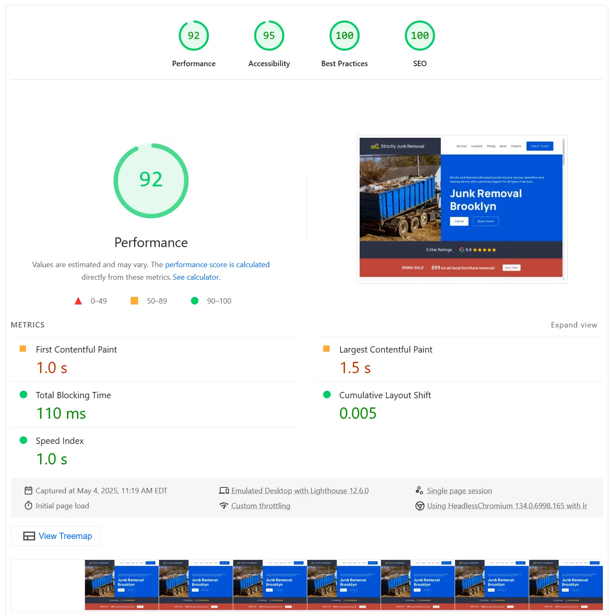Screen dimensions: 610x616
Task: Click the 1.0 s Speed Index value
Action: (52, 459)
